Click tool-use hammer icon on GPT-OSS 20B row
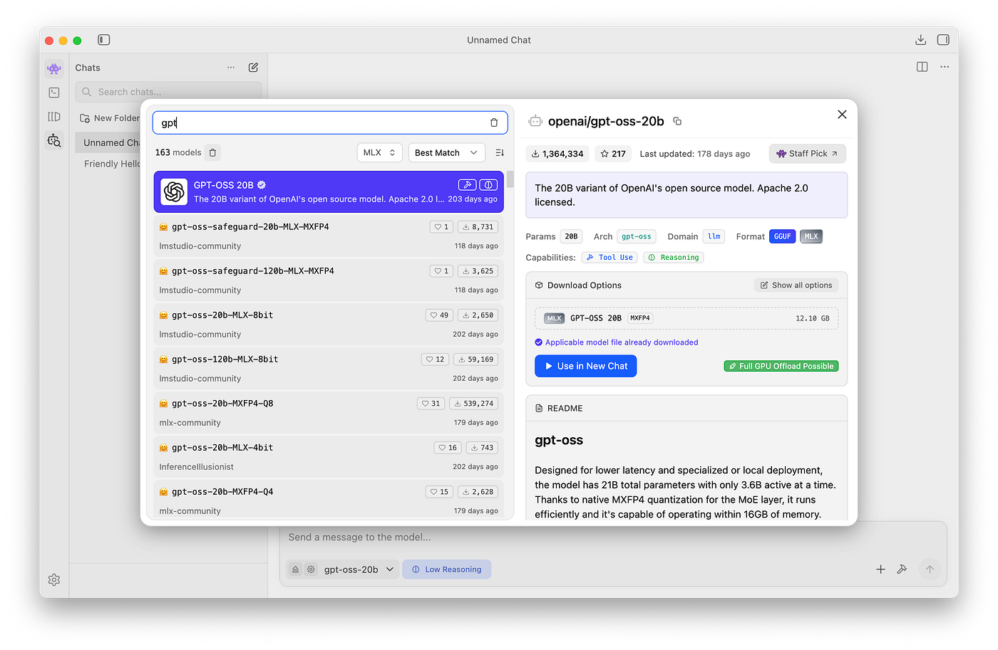The image size is (998, 650). coord(467,185)
